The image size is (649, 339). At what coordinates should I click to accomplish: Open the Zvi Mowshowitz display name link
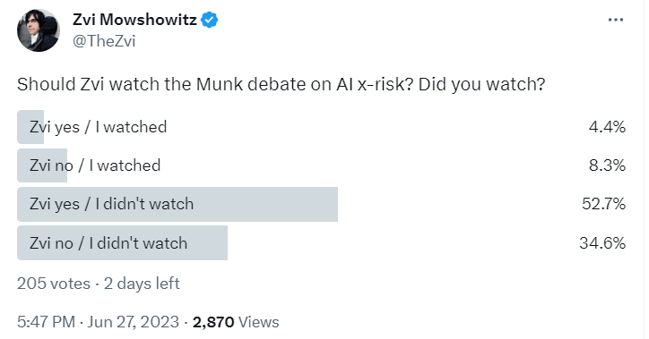(x=134, y=20)
